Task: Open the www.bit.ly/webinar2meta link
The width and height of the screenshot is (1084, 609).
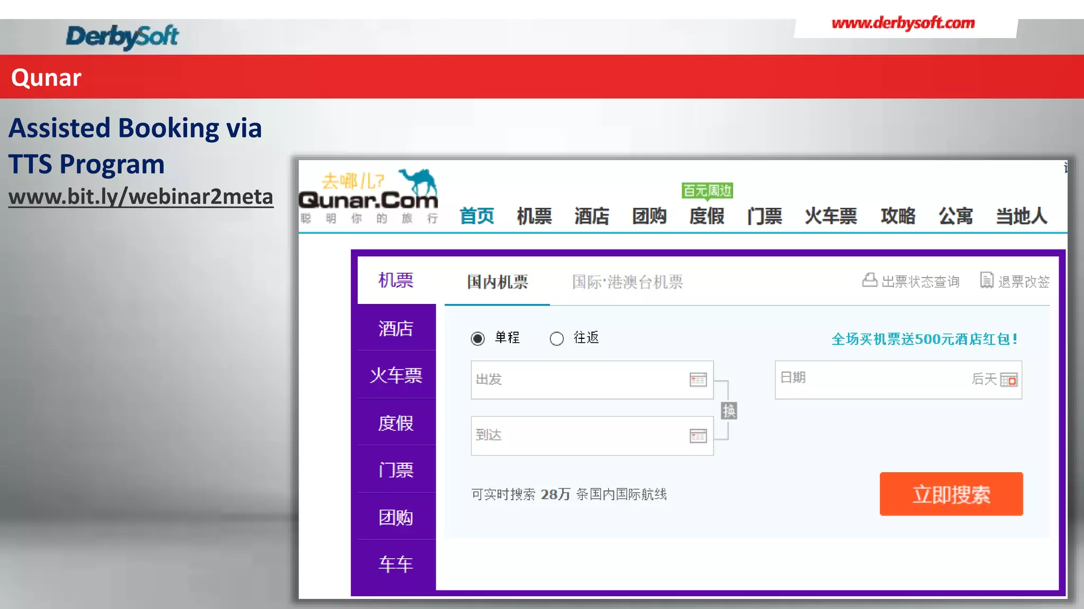Action: [x=141, y=197]
